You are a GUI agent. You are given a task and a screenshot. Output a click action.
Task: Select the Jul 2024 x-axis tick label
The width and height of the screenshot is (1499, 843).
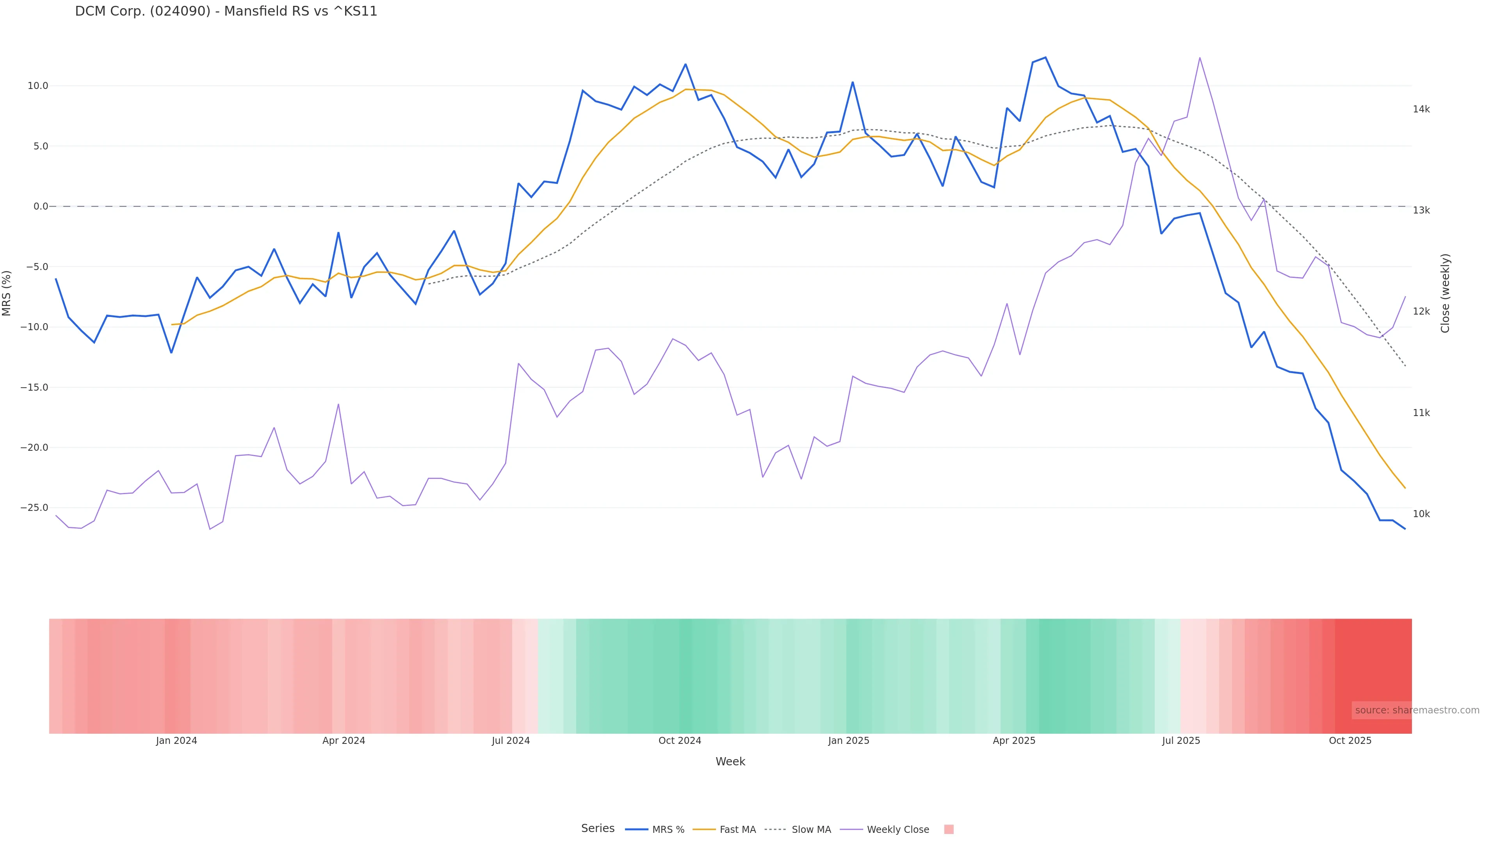tap(511, 741)
